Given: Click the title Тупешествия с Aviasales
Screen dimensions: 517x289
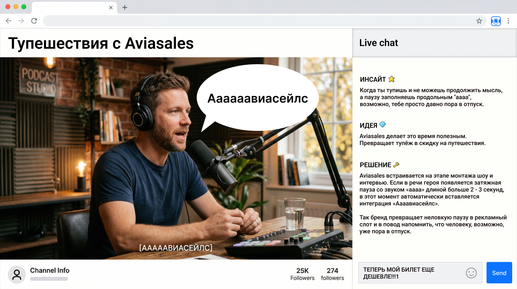Looking at the screenshot, I should [101, 43].
